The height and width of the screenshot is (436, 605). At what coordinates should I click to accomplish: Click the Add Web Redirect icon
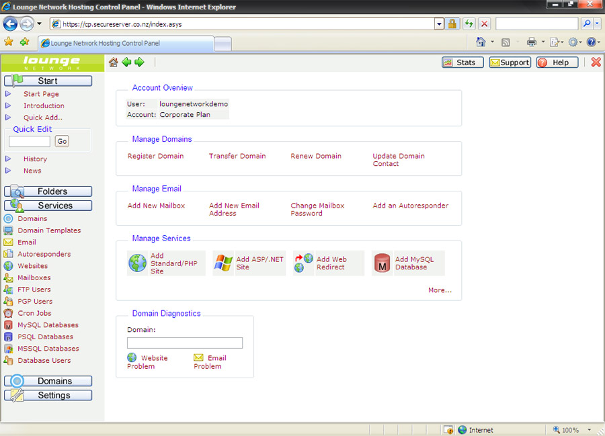(304, 263)
